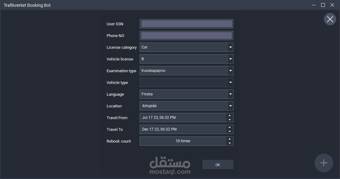
Task: Click the Phone NO label
Action: click(x=115, y=36)
